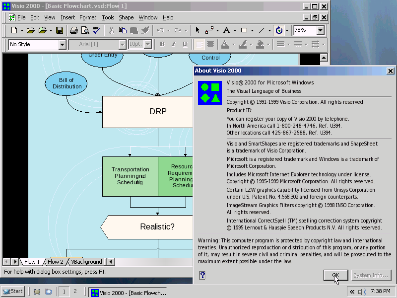
Task: Select the Connector tool
Action: click(209, 30)
